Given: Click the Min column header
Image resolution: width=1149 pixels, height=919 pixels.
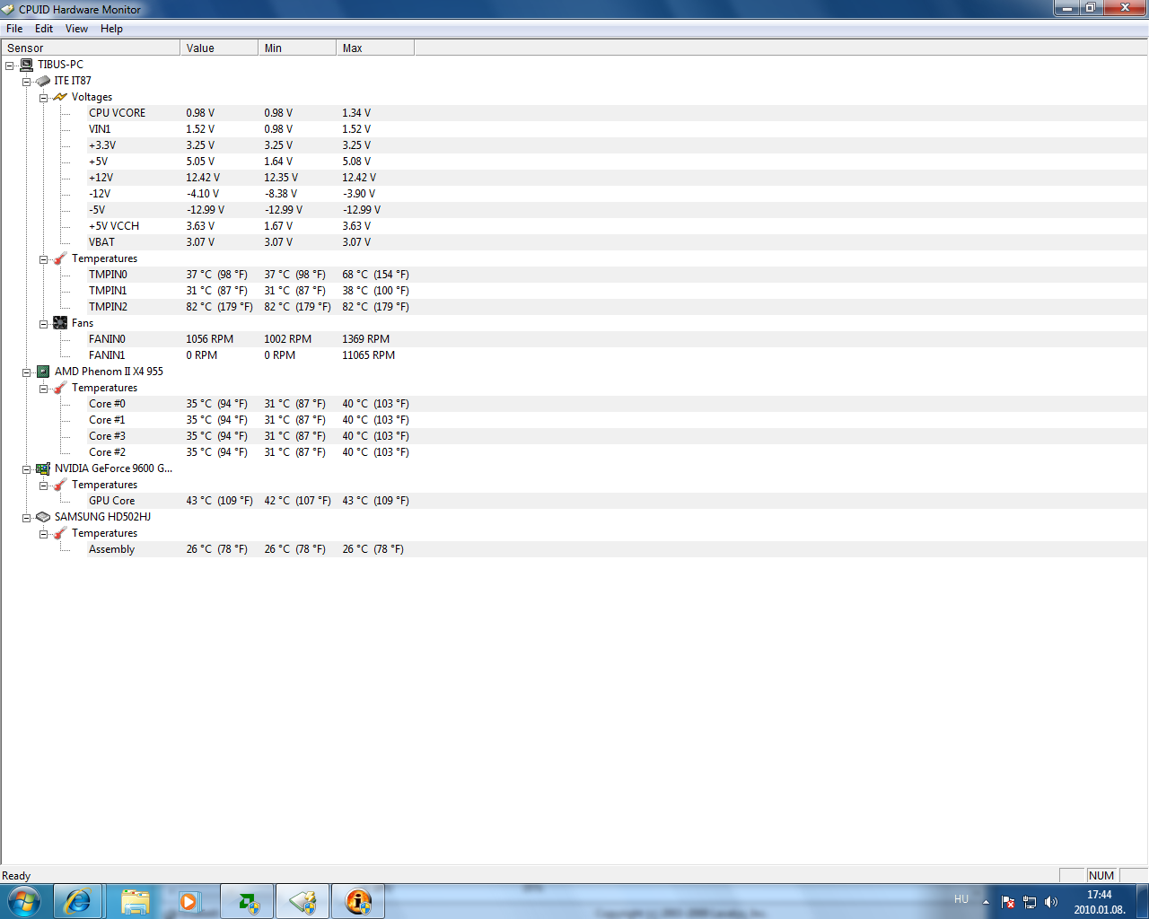Looking at the screenshot, I should click(x=297, y=48).
